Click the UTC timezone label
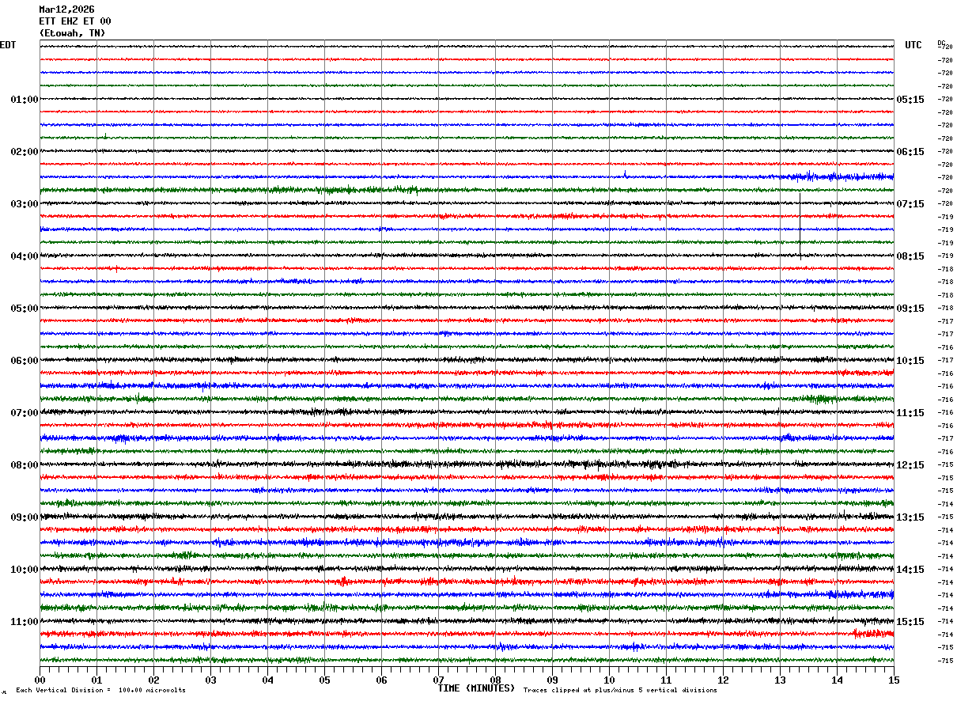This screenshot has height=701, width=957. click(x=913, y=45)
